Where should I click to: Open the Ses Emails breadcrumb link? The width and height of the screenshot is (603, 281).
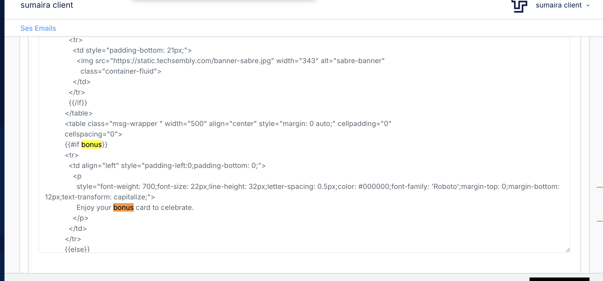tap(38, 28)
